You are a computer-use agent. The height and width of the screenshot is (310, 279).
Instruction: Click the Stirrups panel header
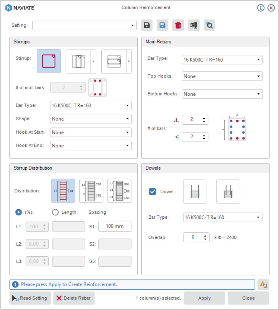pyautogui.click(x=74, y=42)
